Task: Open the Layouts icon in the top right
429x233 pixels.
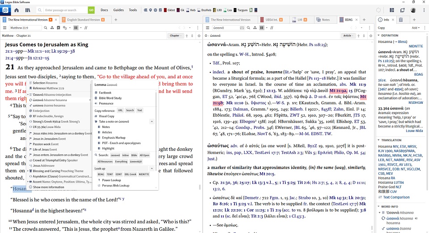Action: 391,10
